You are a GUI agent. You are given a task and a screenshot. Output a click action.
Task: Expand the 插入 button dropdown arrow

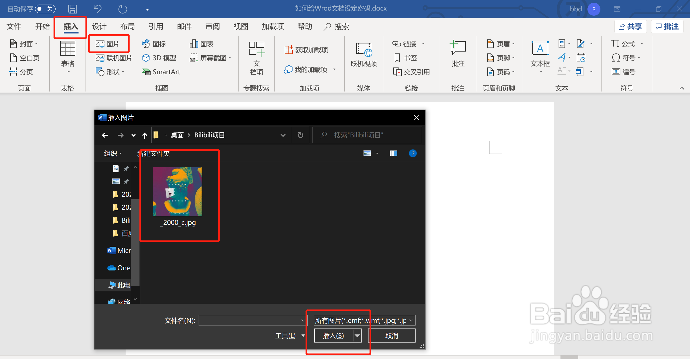pos(357,336)
